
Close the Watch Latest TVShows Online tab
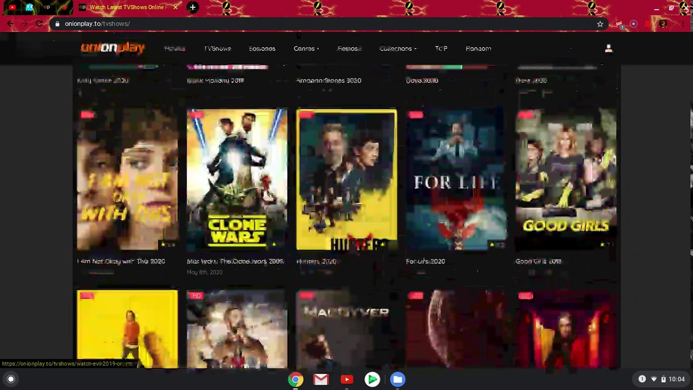[x=175, y=8]
